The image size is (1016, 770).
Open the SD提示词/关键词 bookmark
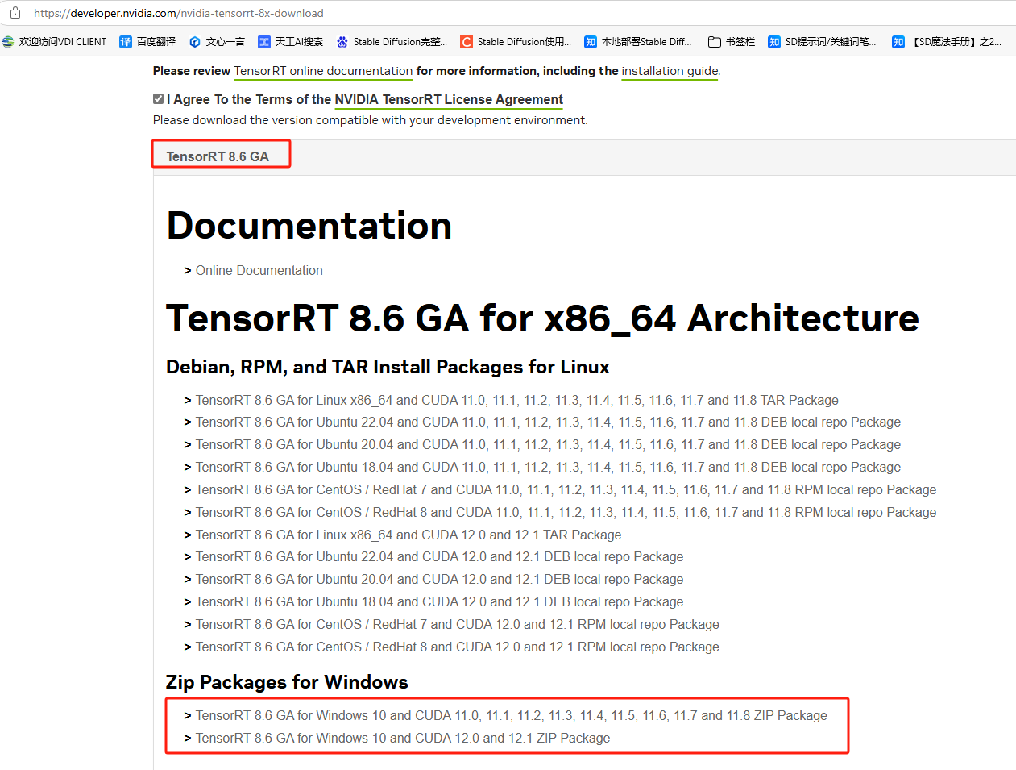pyautogui.click(x=823, y=42)
